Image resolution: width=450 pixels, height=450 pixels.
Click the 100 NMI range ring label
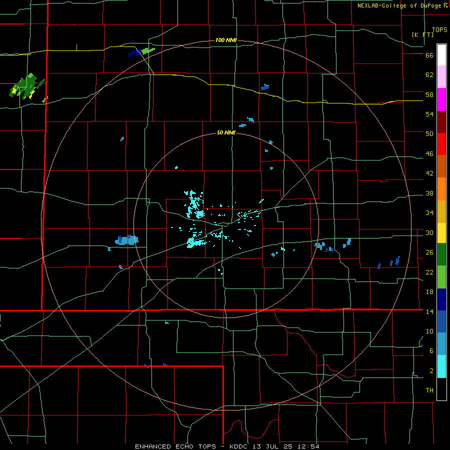tap(226, 40)
